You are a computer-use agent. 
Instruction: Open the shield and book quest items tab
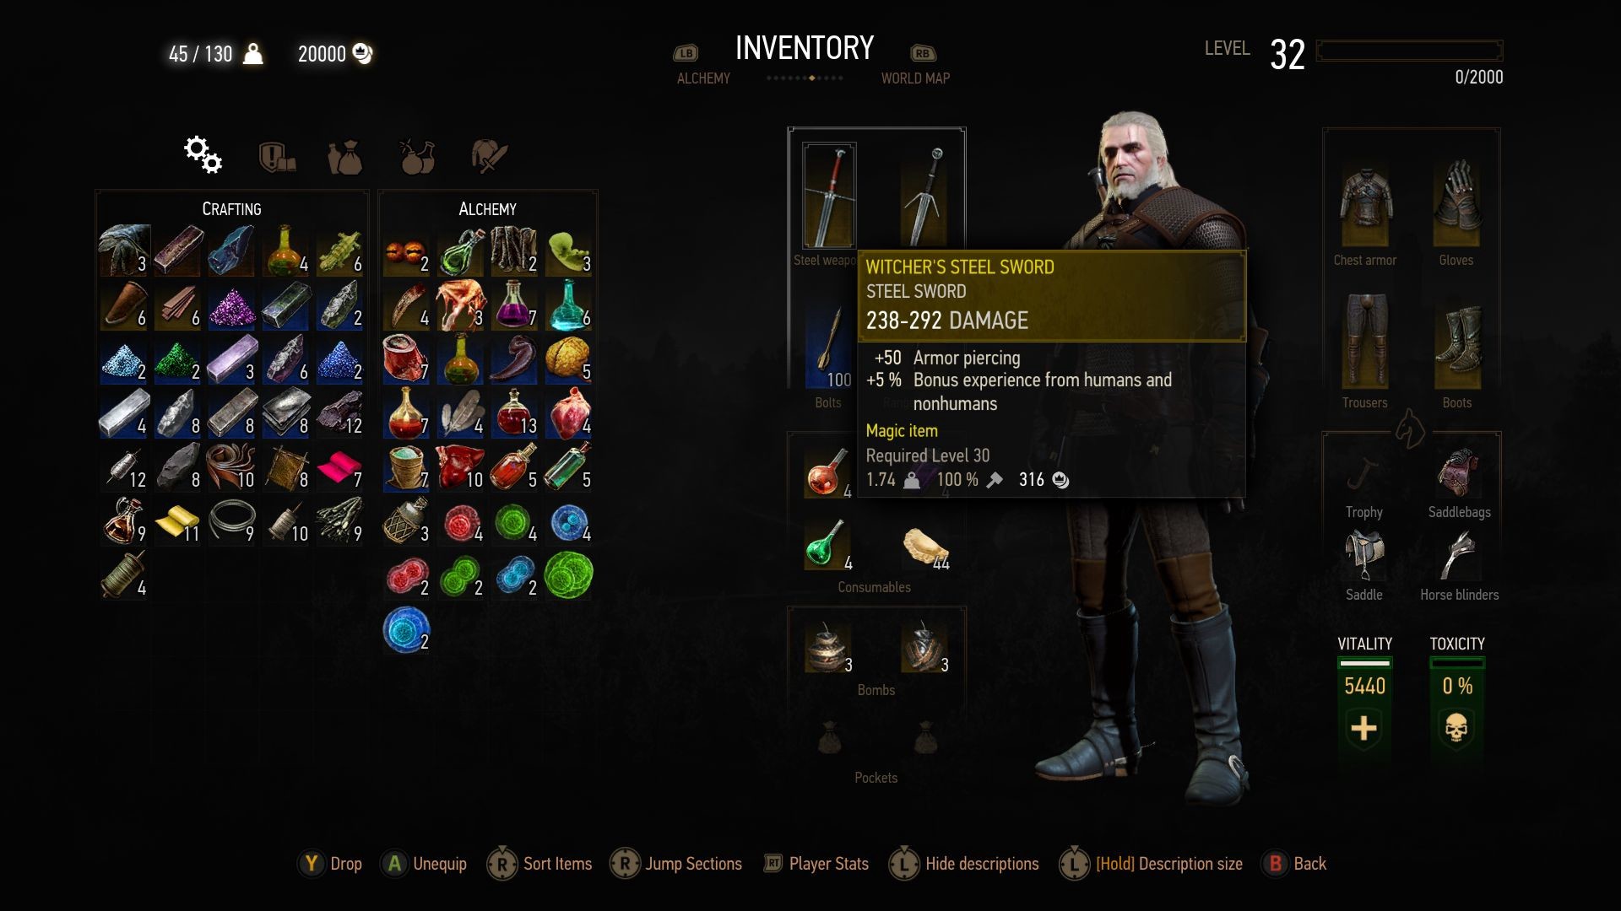point(276,157)
